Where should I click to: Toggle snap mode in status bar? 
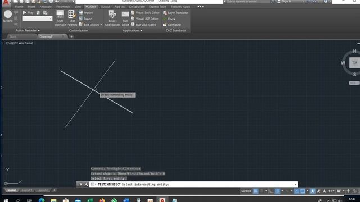pos(262,191)
